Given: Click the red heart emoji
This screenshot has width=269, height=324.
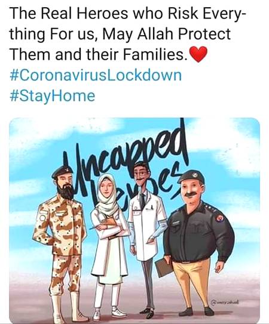Looking at the screenshot, I should click(x=198, y=54).
